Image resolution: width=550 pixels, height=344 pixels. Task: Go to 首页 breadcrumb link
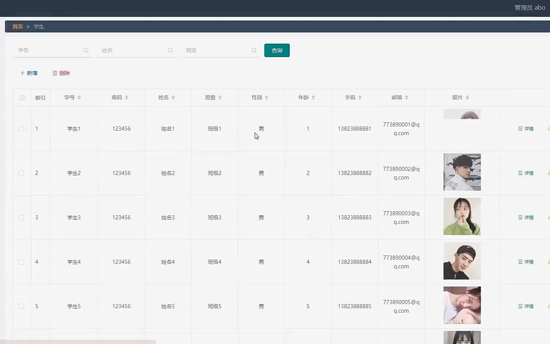tap(18, 26)
